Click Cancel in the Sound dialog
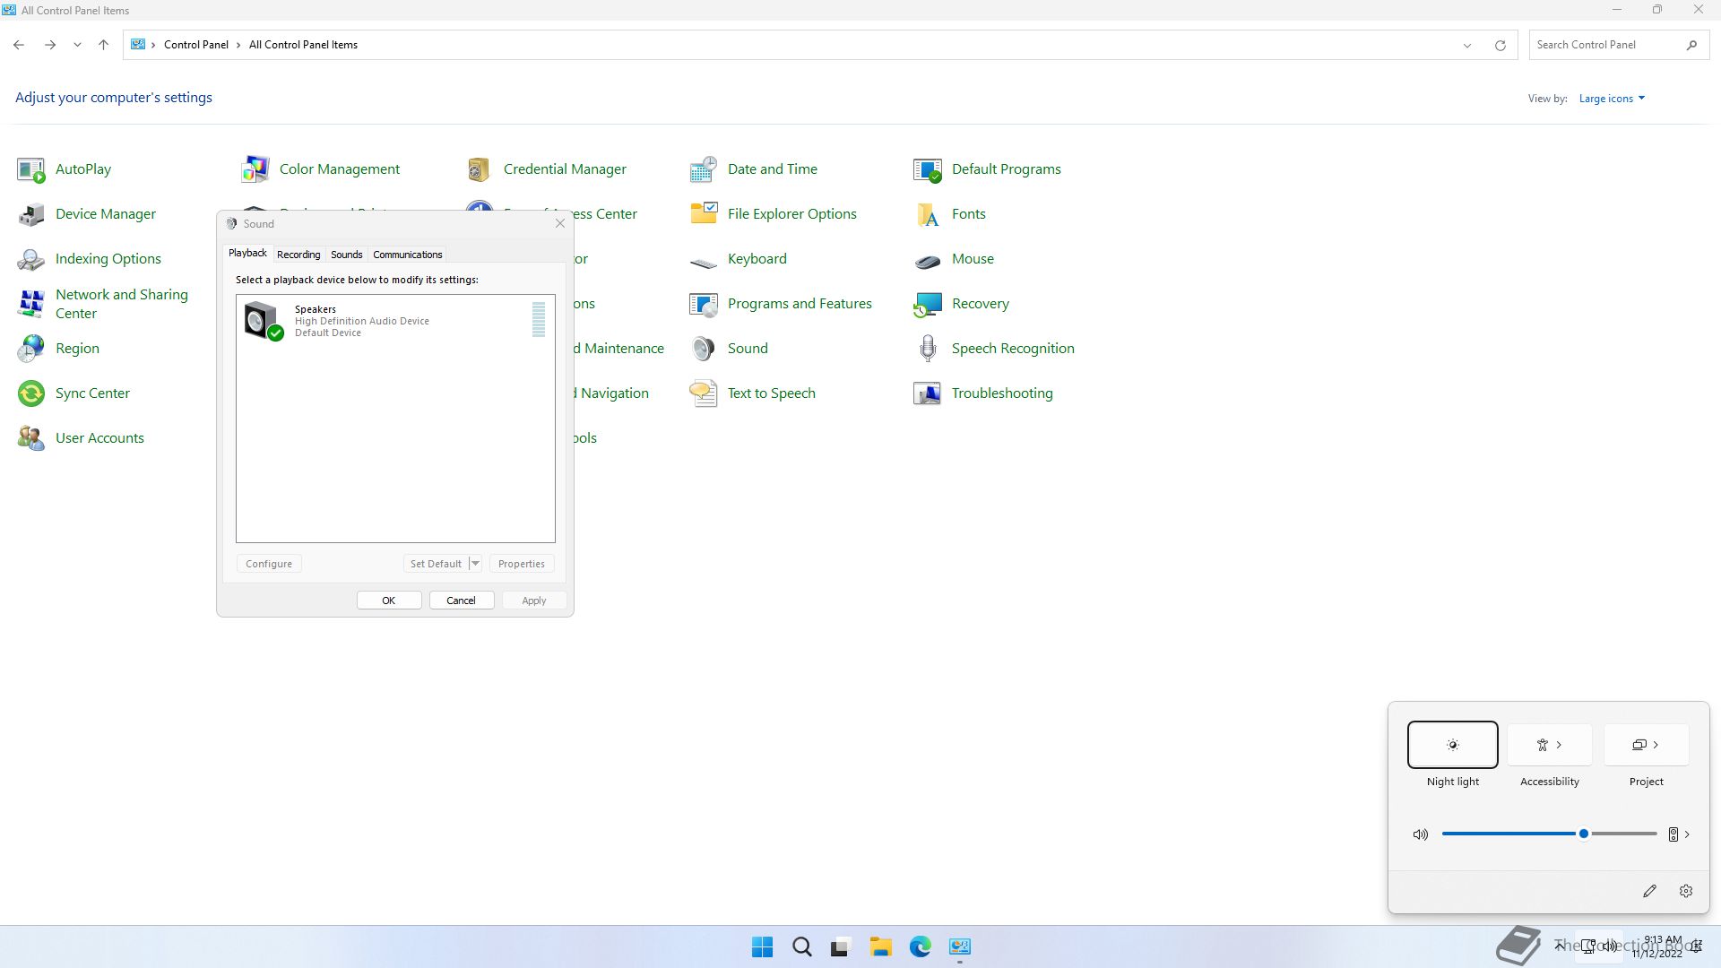 [461, 601]
